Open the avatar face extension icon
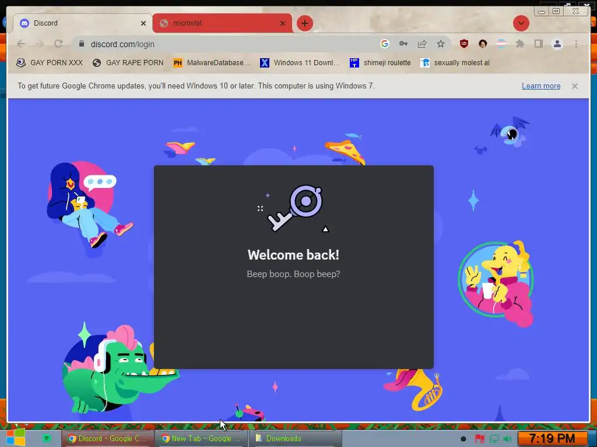 pyautogui.click(x=483, y=44)
